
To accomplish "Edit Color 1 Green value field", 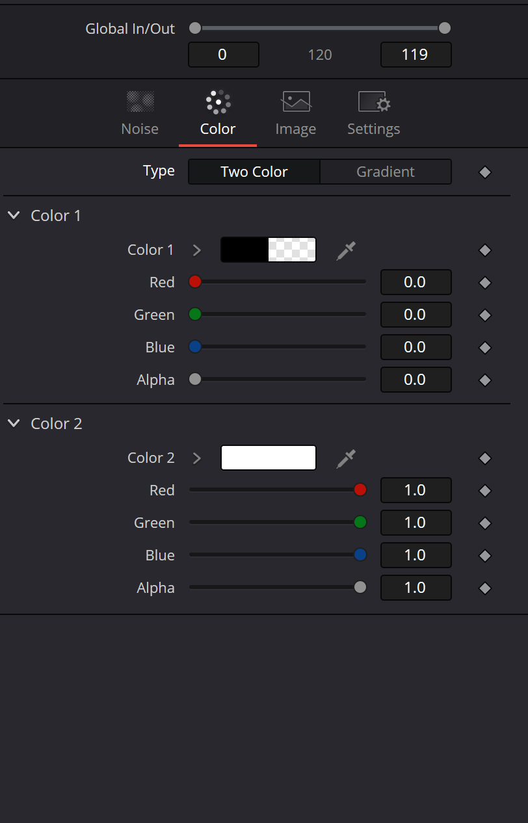I will coord(416,315).
